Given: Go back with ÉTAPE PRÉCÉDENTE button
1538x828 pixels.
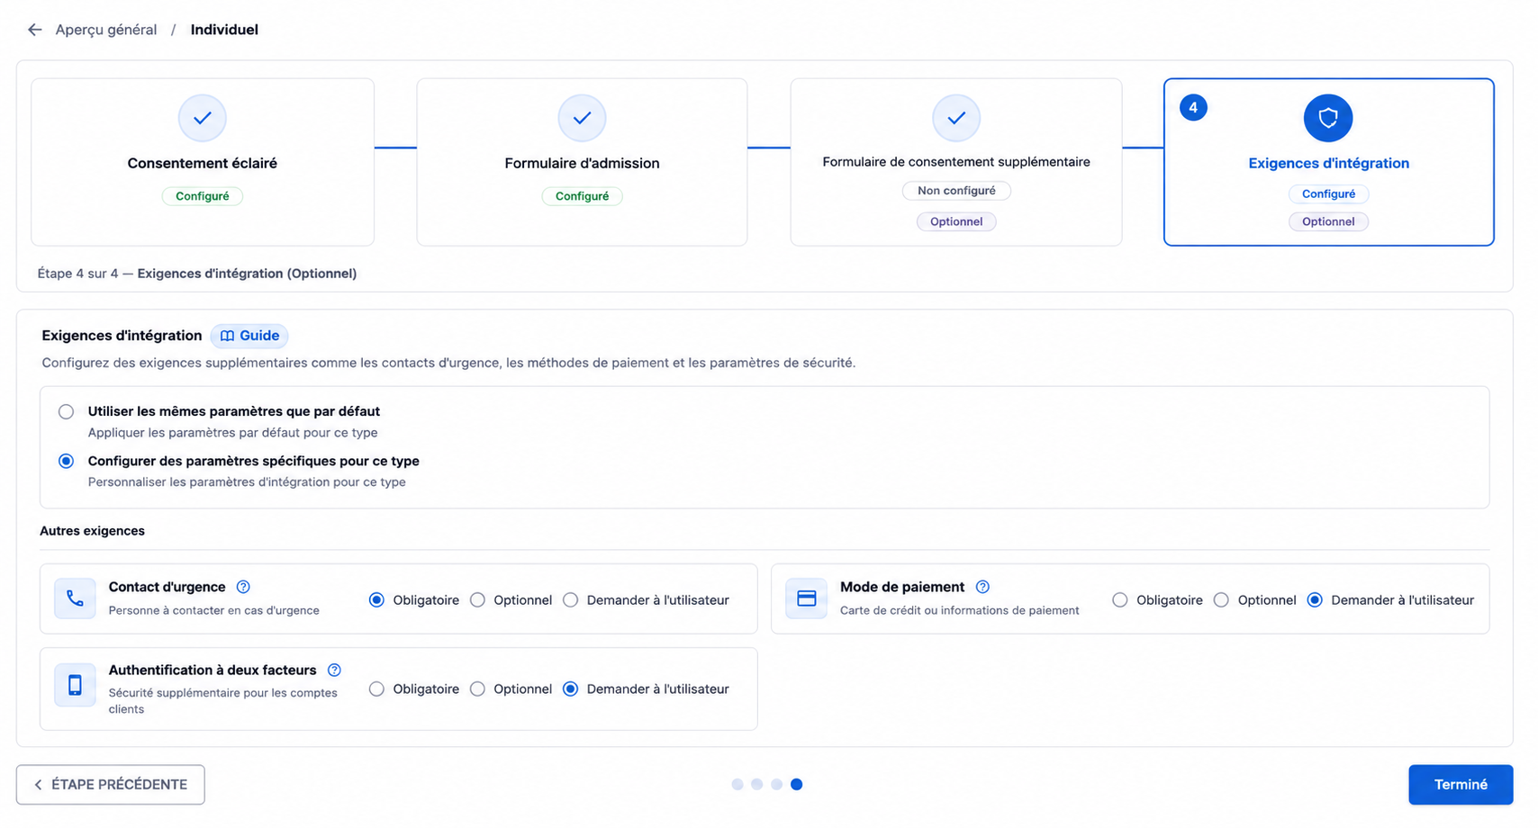Looking at the screenshot, I should [x=111, y=785].
